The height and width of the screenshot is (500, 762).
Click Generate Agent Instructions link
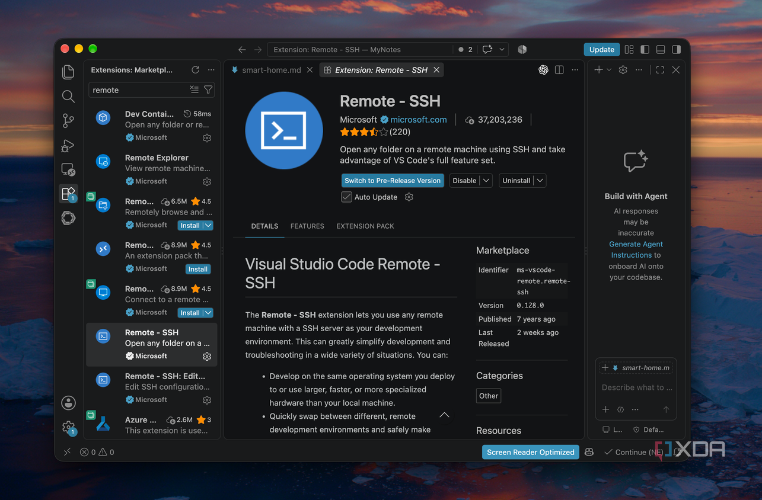(636, 249)
